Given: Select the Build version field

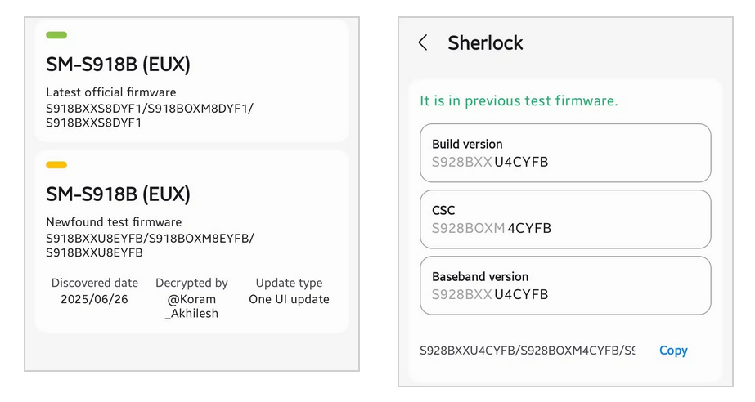Looking at the screenshot, I should click(565, 153).
